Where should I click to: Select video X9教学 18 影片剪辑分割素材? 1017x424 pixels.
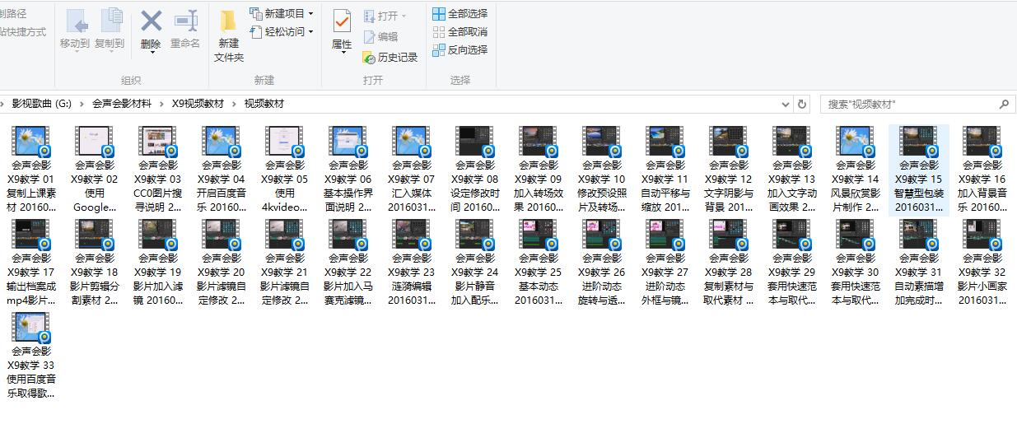(x=95, y=263)
